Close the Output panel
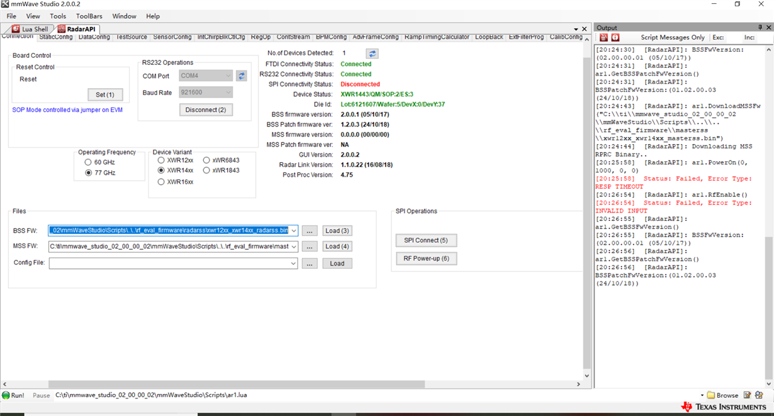The width and height of the screenshot is (774, 416). pyautogui.click(x=769, y=28)
